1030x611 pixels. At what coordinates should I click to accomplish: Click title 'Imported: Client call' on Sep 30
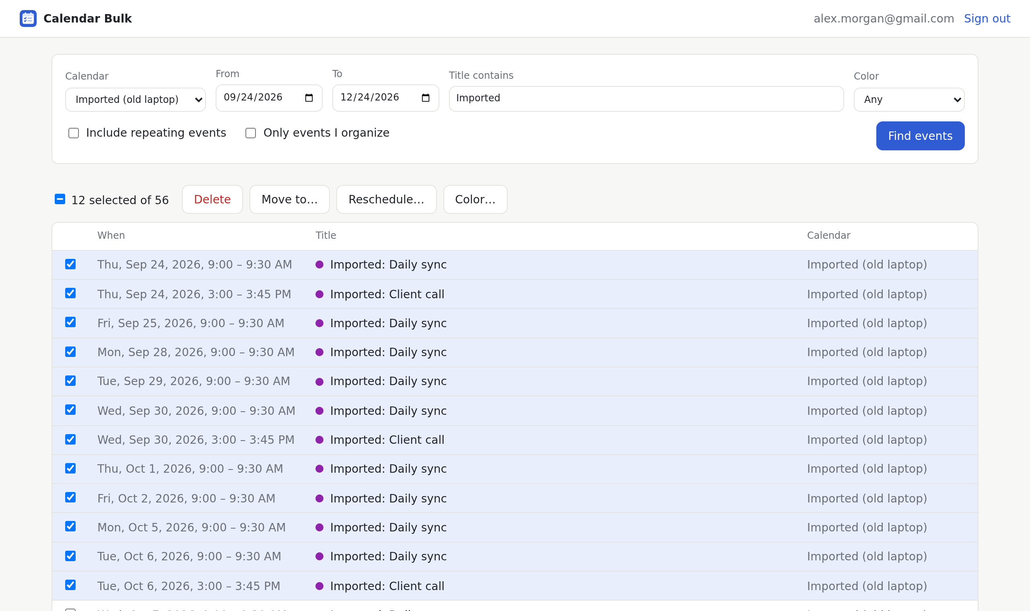click(387, 440)
